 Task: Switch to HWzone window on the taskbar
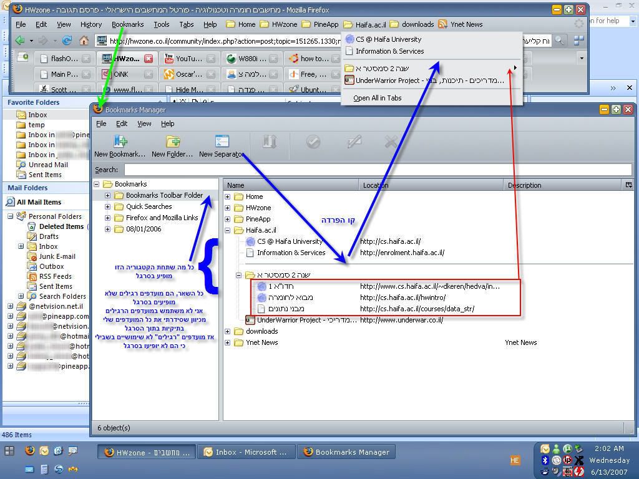[x=147, y=452]
